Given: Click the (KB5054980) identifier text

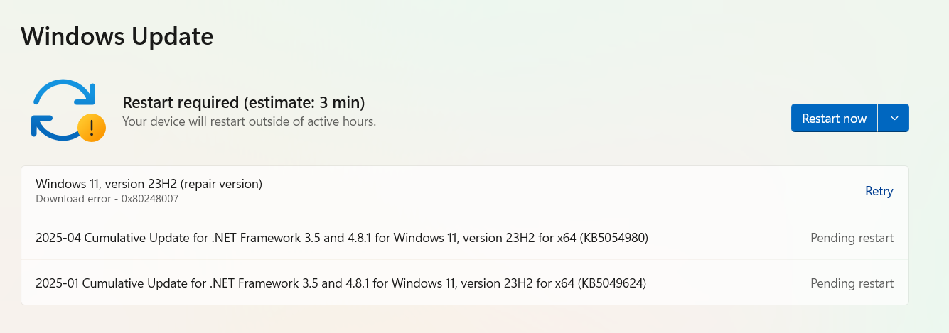Looking at the screenshot, I should pyautogui.click(x=613, y=238).
